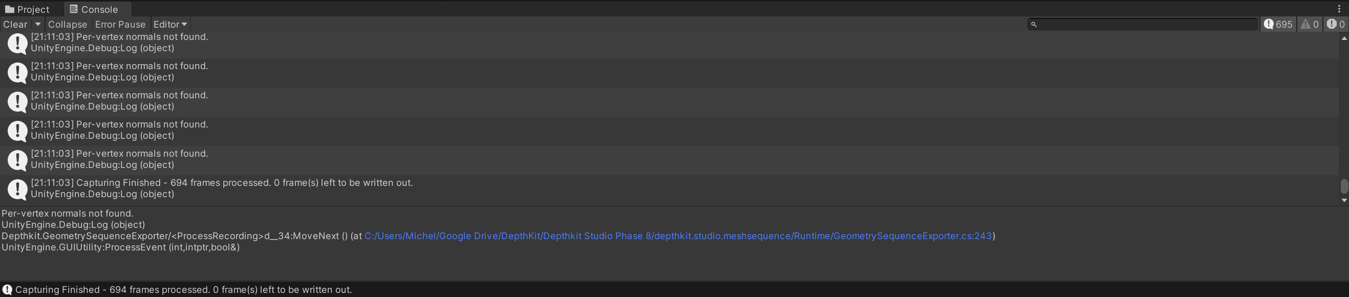Click the status bar info icon
Image resolution: width=1349 pixels, height=297 pixels.
[7, 290]
